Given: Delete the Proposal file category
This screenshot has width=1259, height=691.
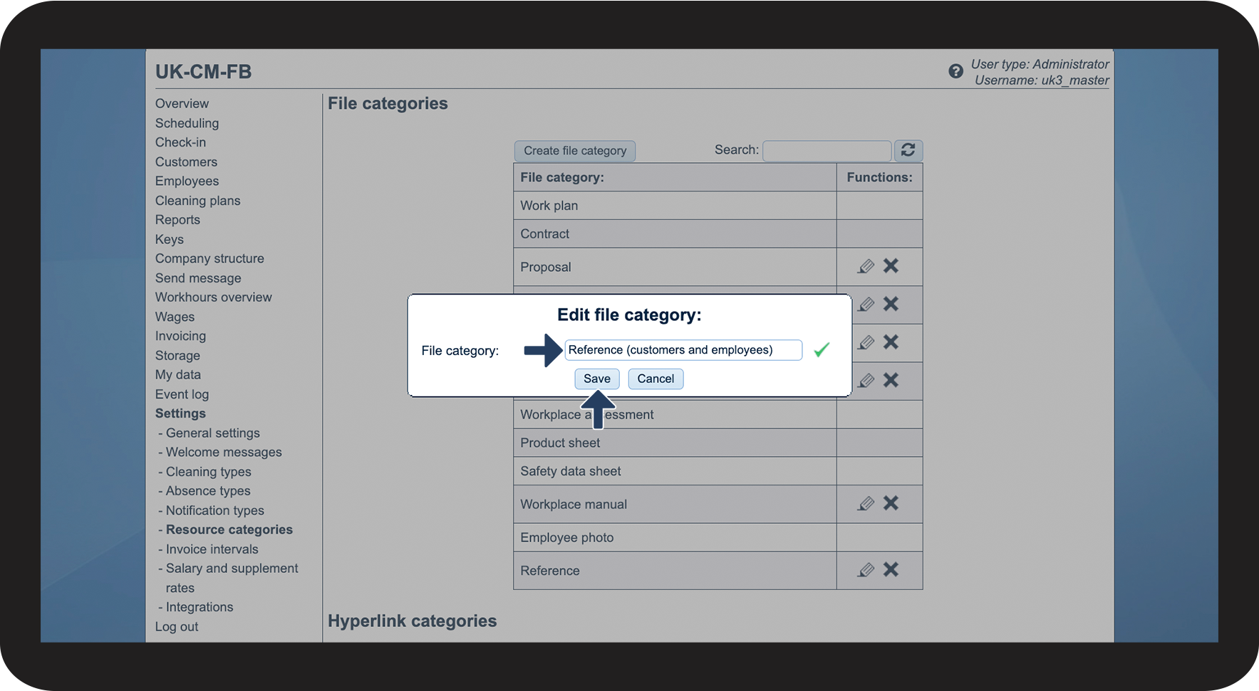Looking at the screenshot, I should tap(891, 266).
